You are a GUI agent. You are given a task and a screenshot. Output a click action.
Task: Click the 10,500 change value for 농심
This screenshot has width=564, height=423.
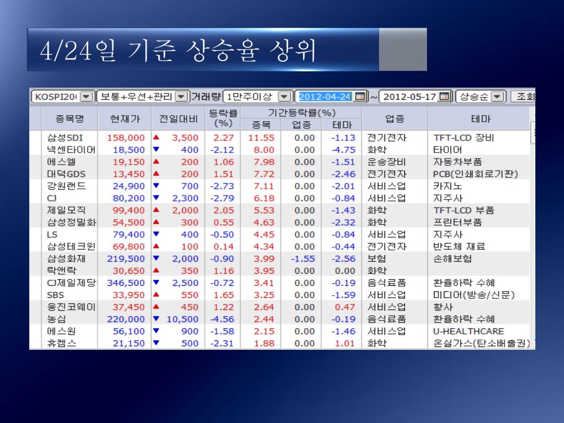(x=182, y=319)
